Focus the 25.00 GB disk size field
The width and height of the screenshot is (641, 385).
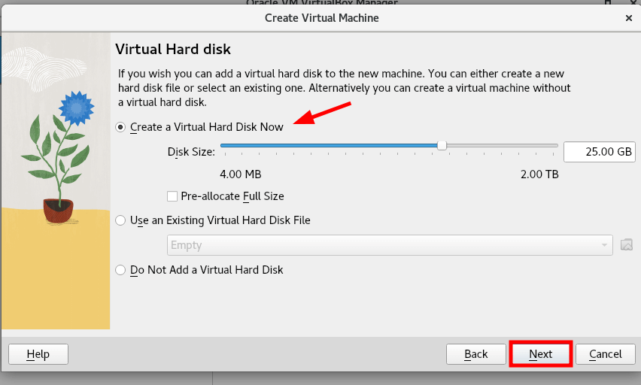(x=598, y=151)
